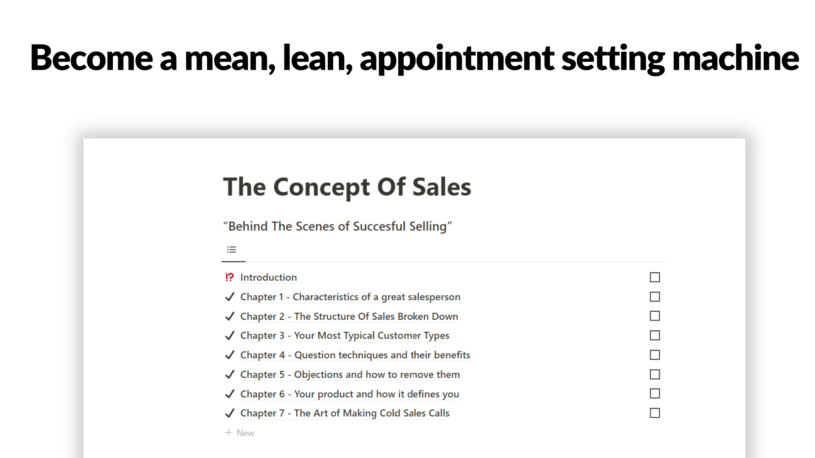Click the checkmark icon beside Chapter 7
This screenshot has width=815, height=458.
[x=230, y=413]
